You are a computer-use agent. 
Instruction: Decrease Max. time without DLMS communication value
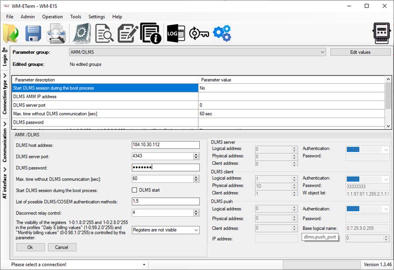click(x=196, y=180)
